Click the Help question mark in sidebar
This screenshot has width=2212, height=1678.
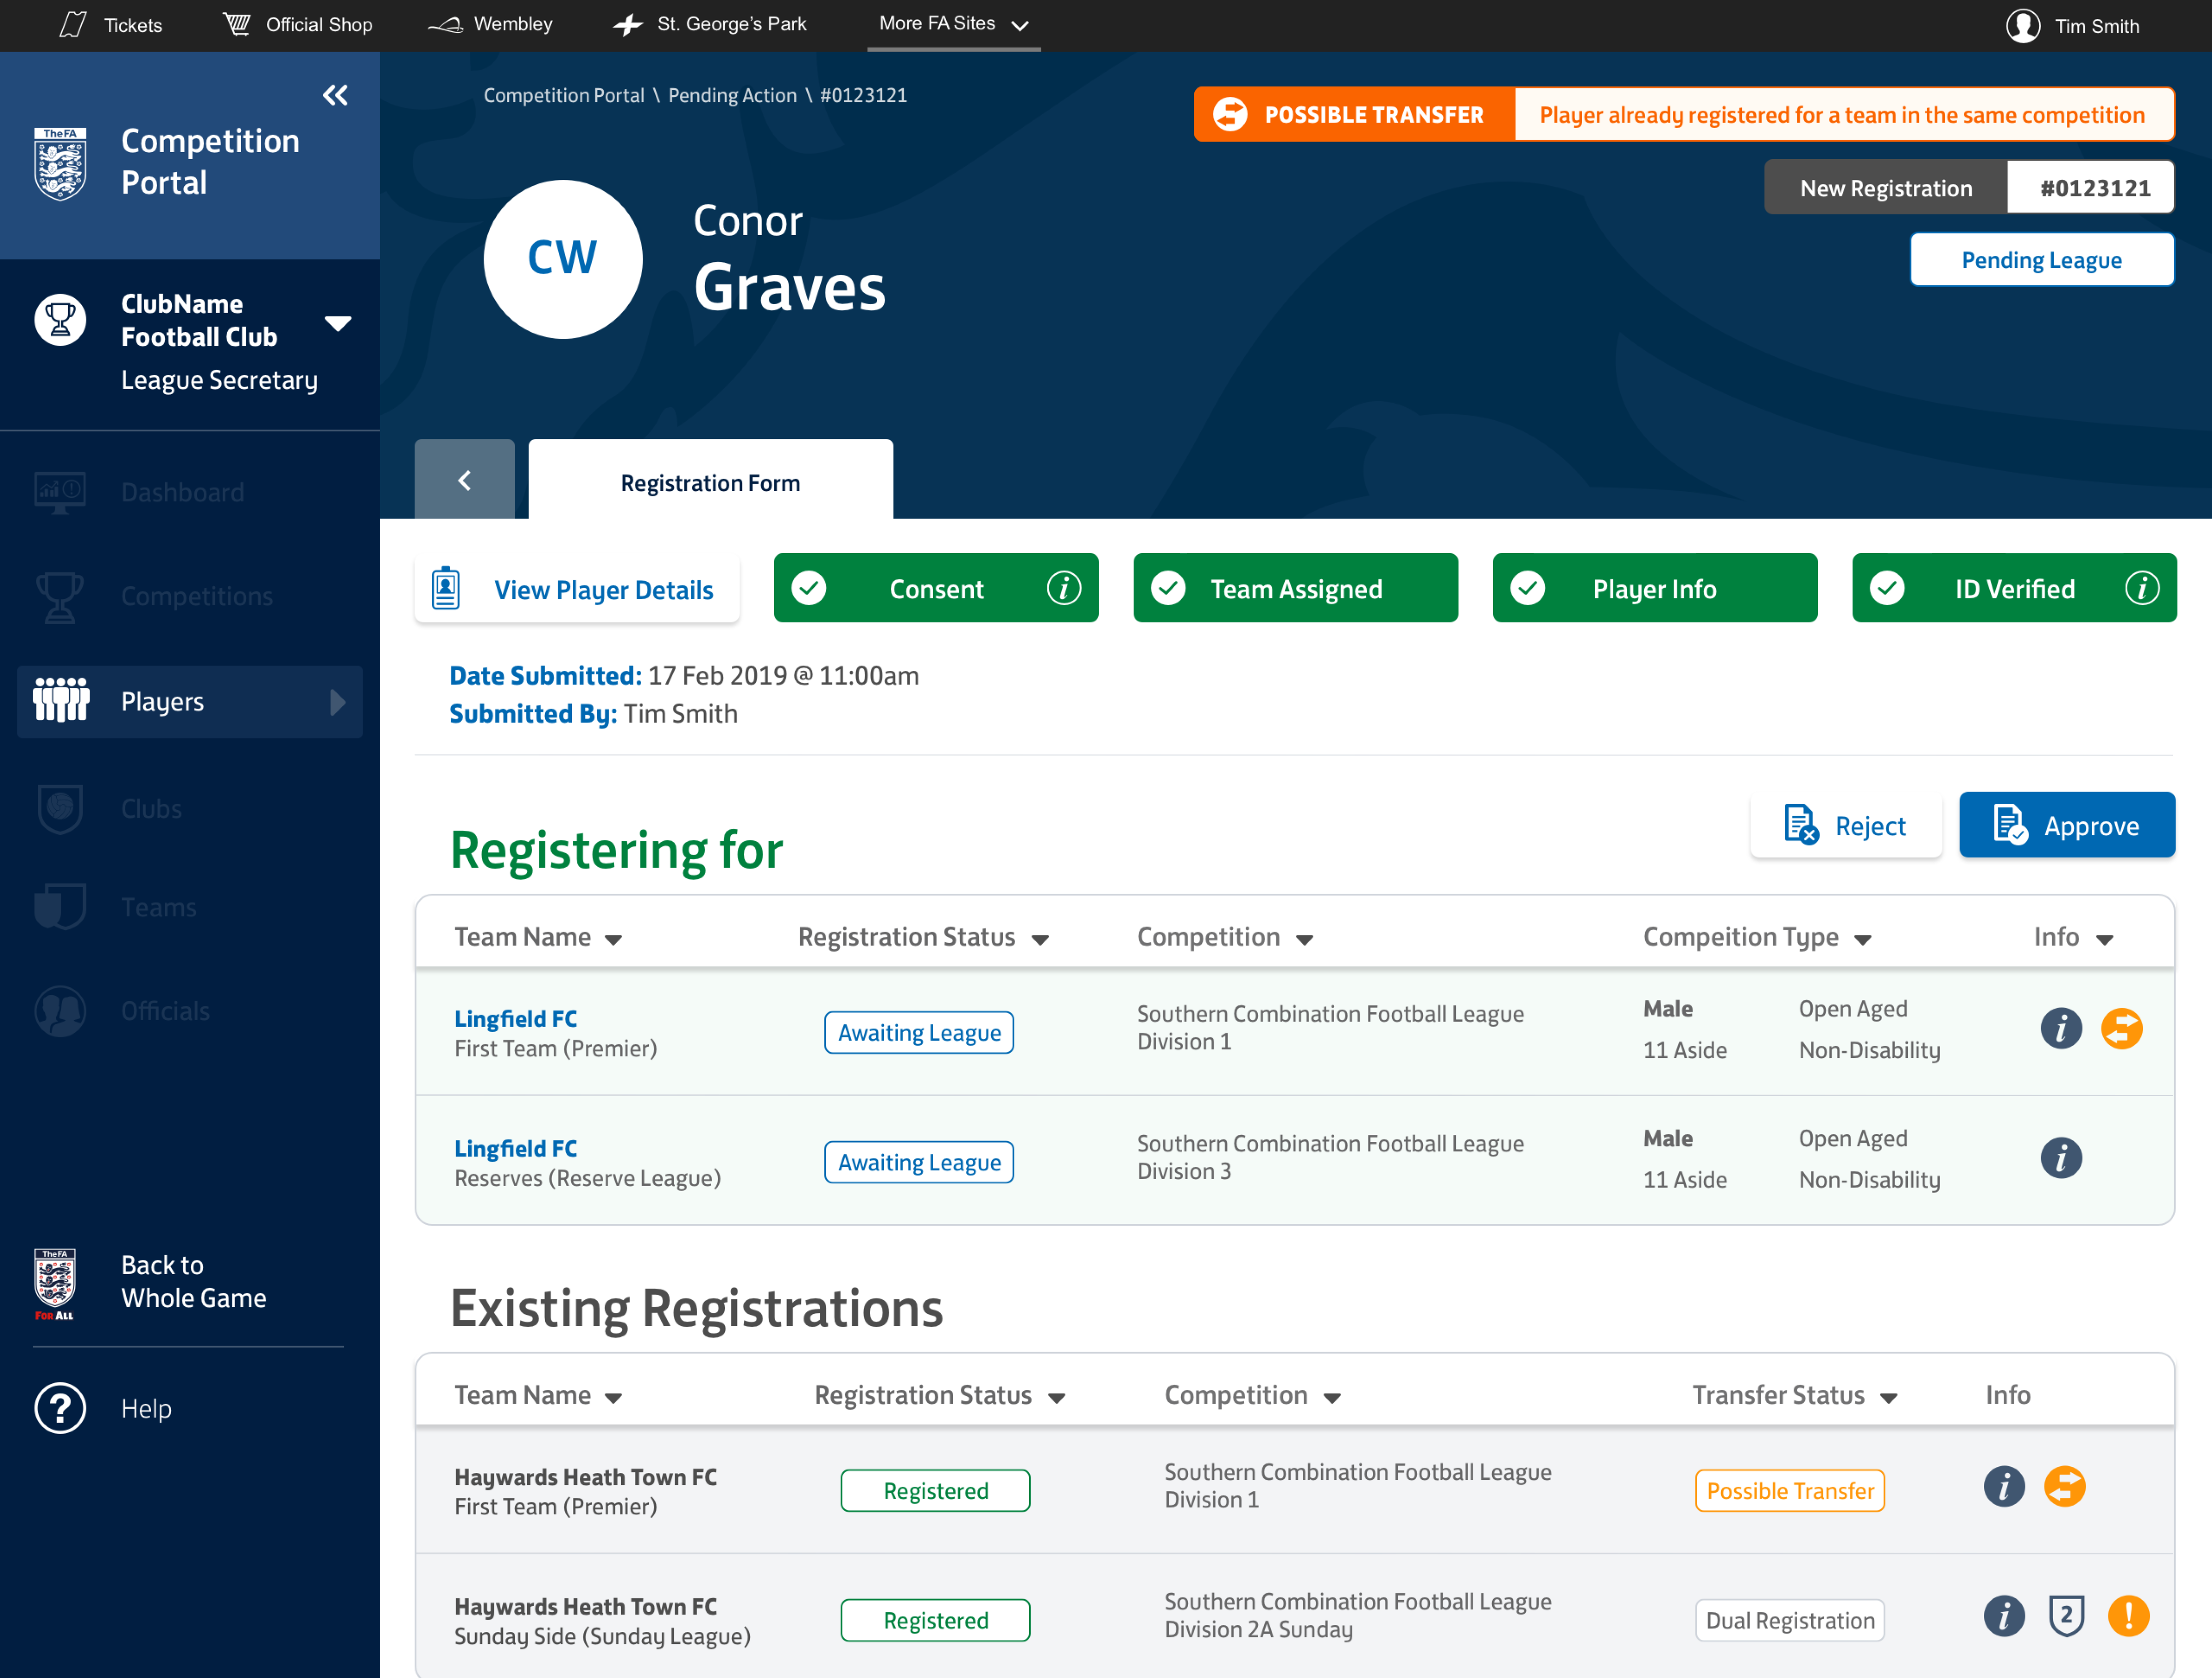click(60, 1408)
